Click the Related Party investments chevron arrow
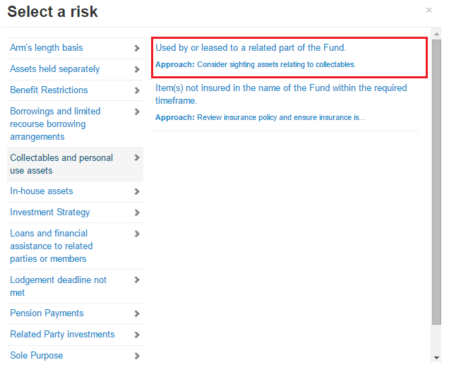Viewport: 449px width, 372px height. [137, 335]
